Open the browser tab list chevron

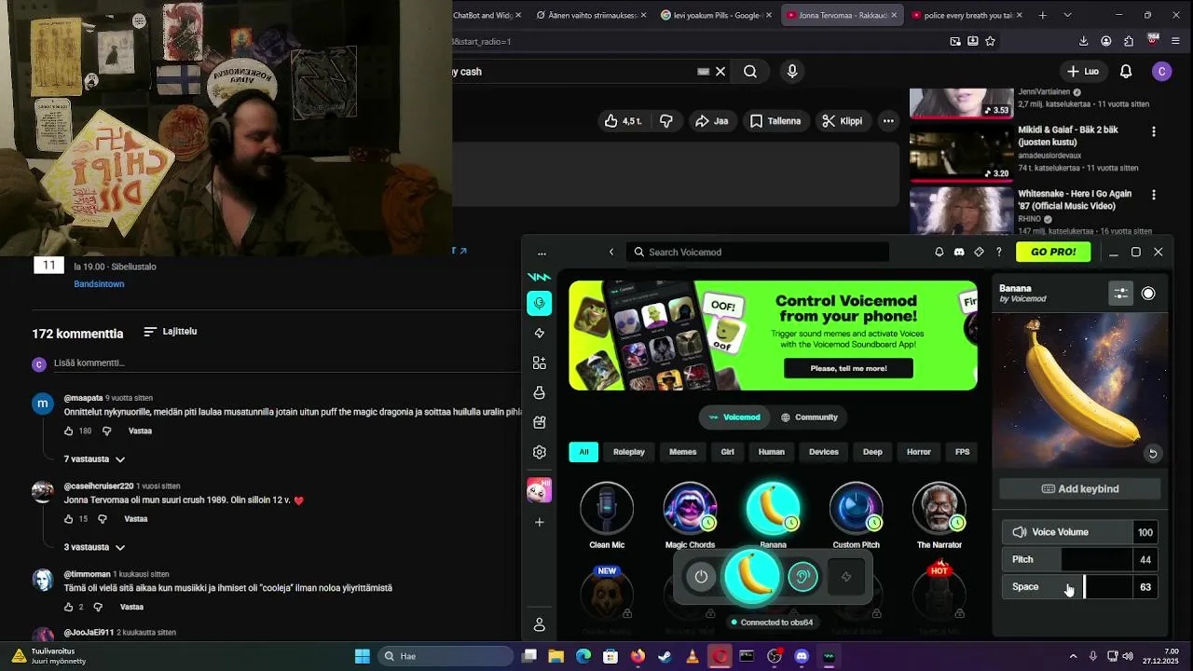click(x=1067, y=15)
